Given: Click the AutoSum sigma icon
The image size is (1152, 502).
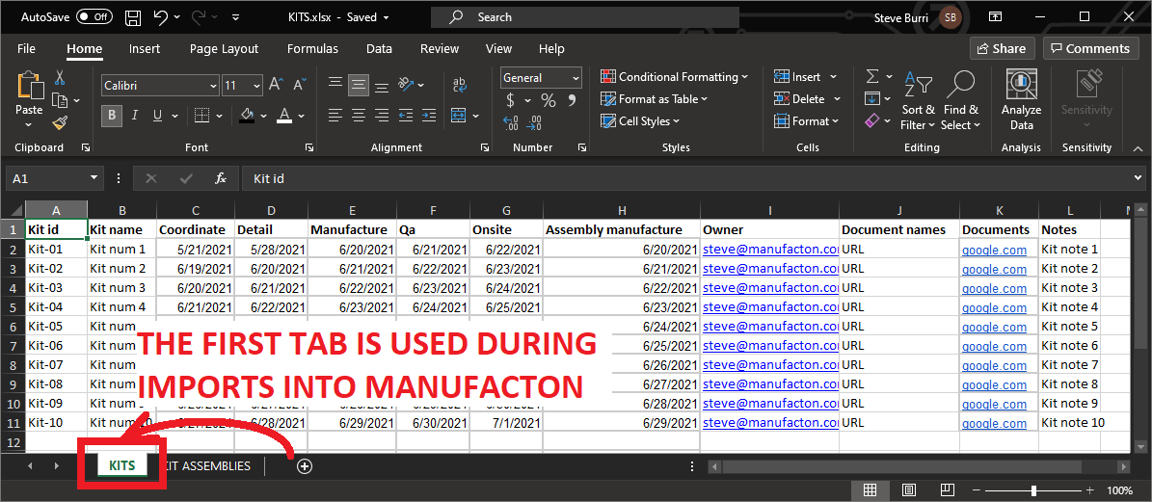Looking at the screenshot, I should click(x=872, y=77).
